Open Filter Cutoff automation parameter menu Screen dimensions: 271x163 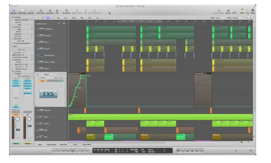click(51, 78)
